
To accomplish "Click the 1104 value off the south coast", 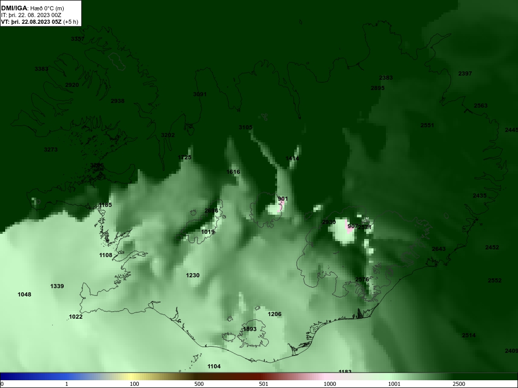I will (x=214, y=367).
